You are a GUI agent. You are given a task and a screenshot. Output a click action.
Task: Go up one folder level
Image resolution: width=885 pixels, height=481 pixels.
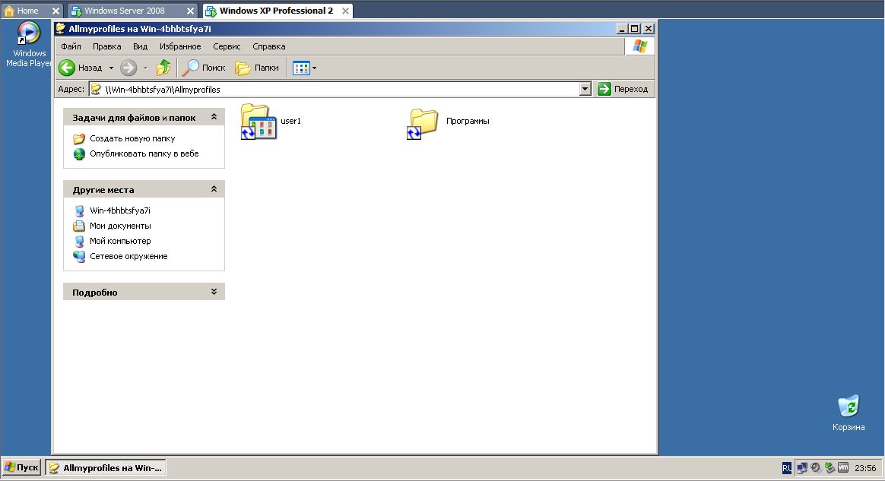tap(163, 68)
